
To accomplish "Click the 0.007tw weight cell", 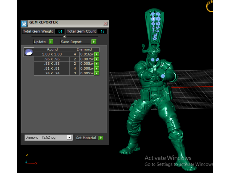I will (x=87, y=59).
